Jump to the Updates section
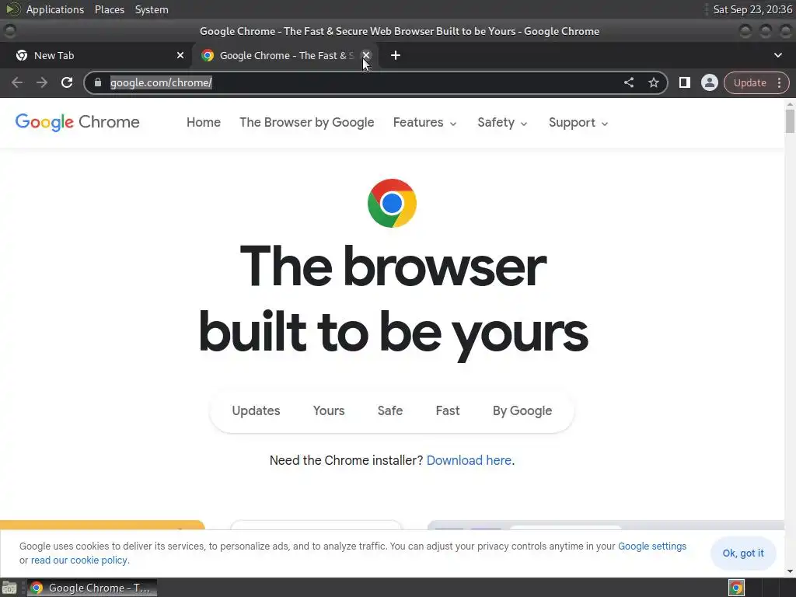 [256, 410]
